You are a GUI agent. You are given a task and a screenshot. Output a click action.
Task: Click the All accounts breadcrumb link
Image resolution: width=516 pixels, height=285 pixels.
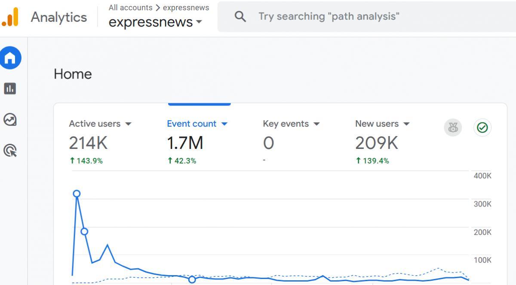point(130,8)
